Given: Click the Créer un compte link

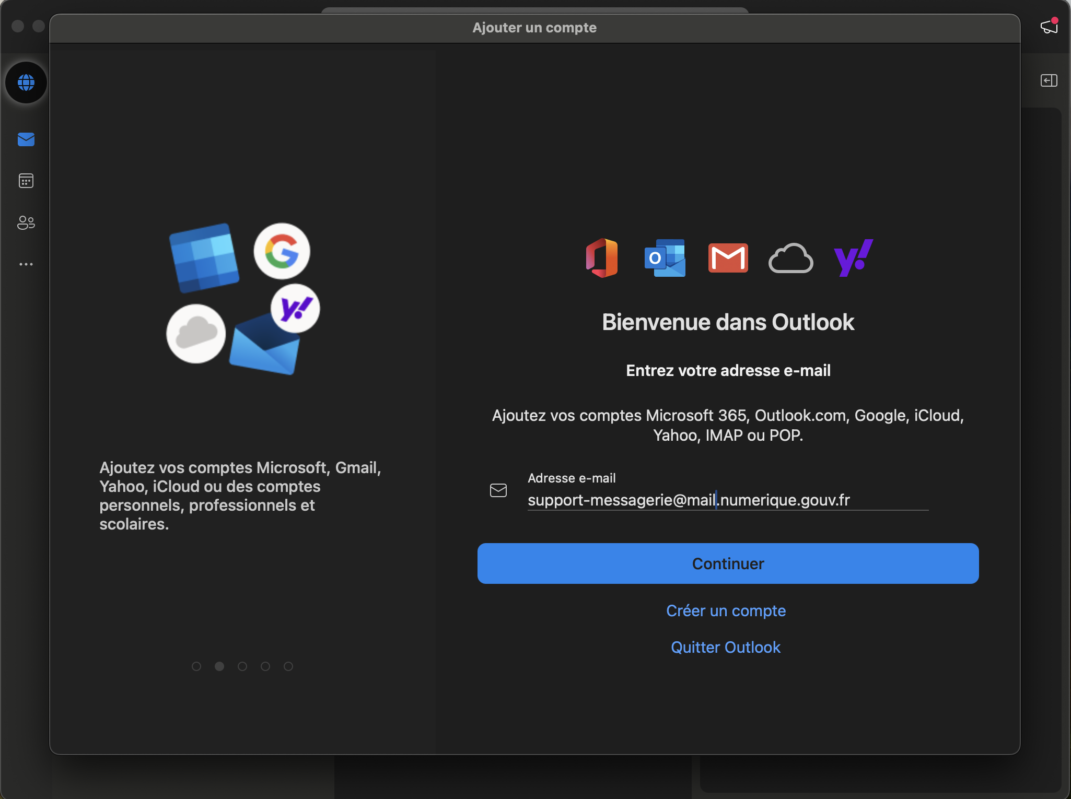Looking at the screenshot, I should click(x=726, y=610).
